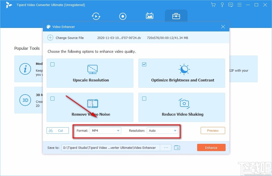Minimize the Tipard window
Screen dimensions: 272x176
(248, 5)
